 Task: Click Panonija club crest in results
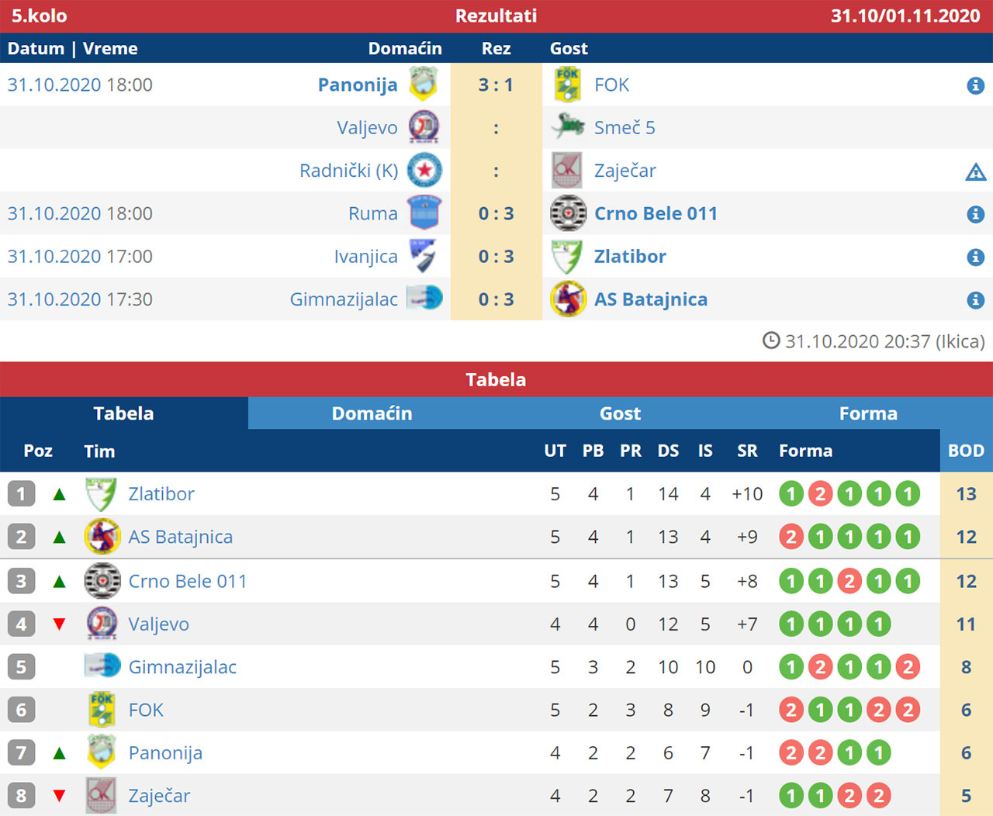coord(424,85)
